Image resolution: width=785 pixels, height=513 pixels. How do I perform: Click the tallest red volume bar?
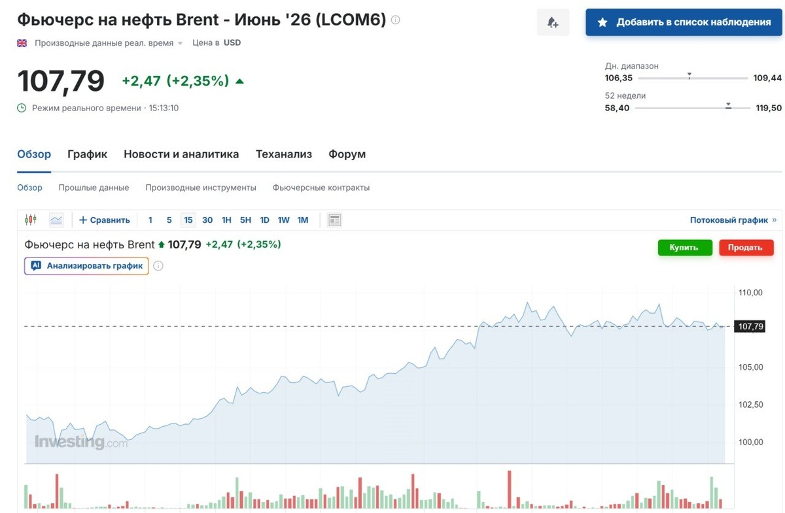click(x=508, y=489)
